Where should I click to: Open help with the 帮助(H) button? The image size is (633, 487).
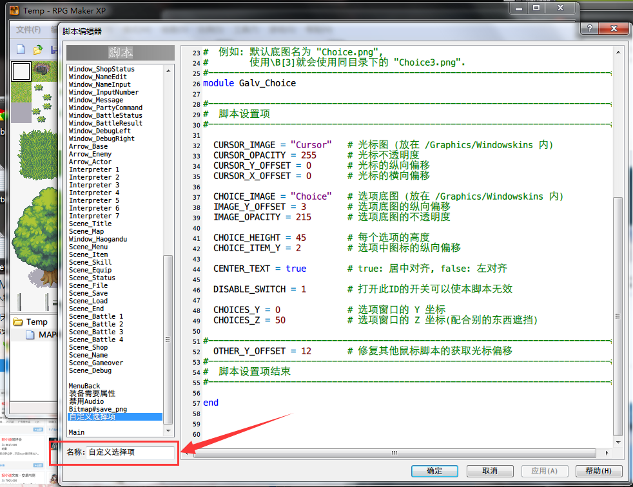(x=599, y=471)
